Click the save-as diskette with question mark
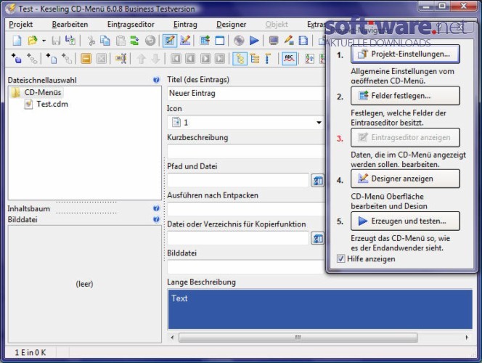This screenshot has width=482, height=363. click(x=70, y=40)
